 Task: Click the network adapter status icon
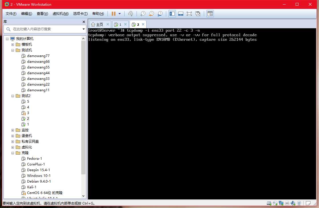click(x=281, y=203)
